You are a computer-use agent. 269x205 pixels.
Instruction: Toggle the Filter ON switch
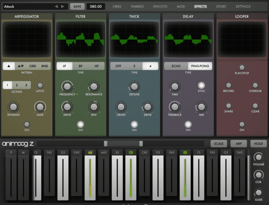coord(80,124)
